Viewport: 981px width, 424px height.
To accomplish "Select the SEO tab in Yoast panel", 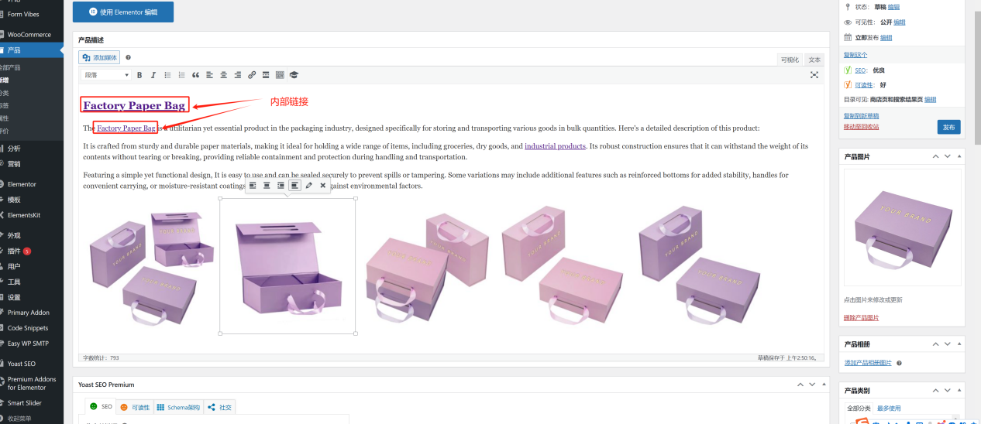I will click(101, 406).
